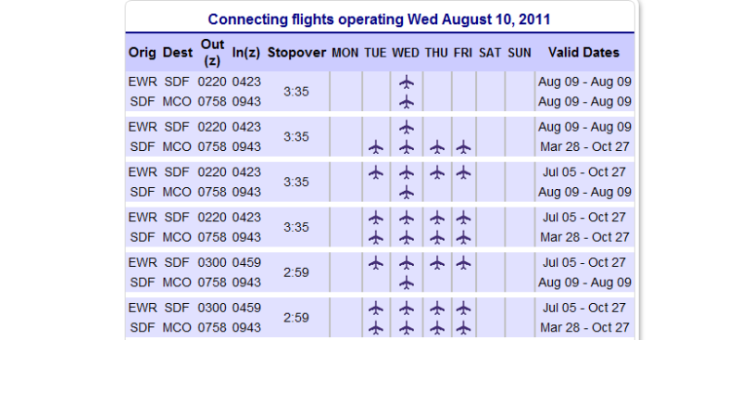
Task: Click Jul 05 - Oct 27 in third connection
Action: click(x=584, y=172)
